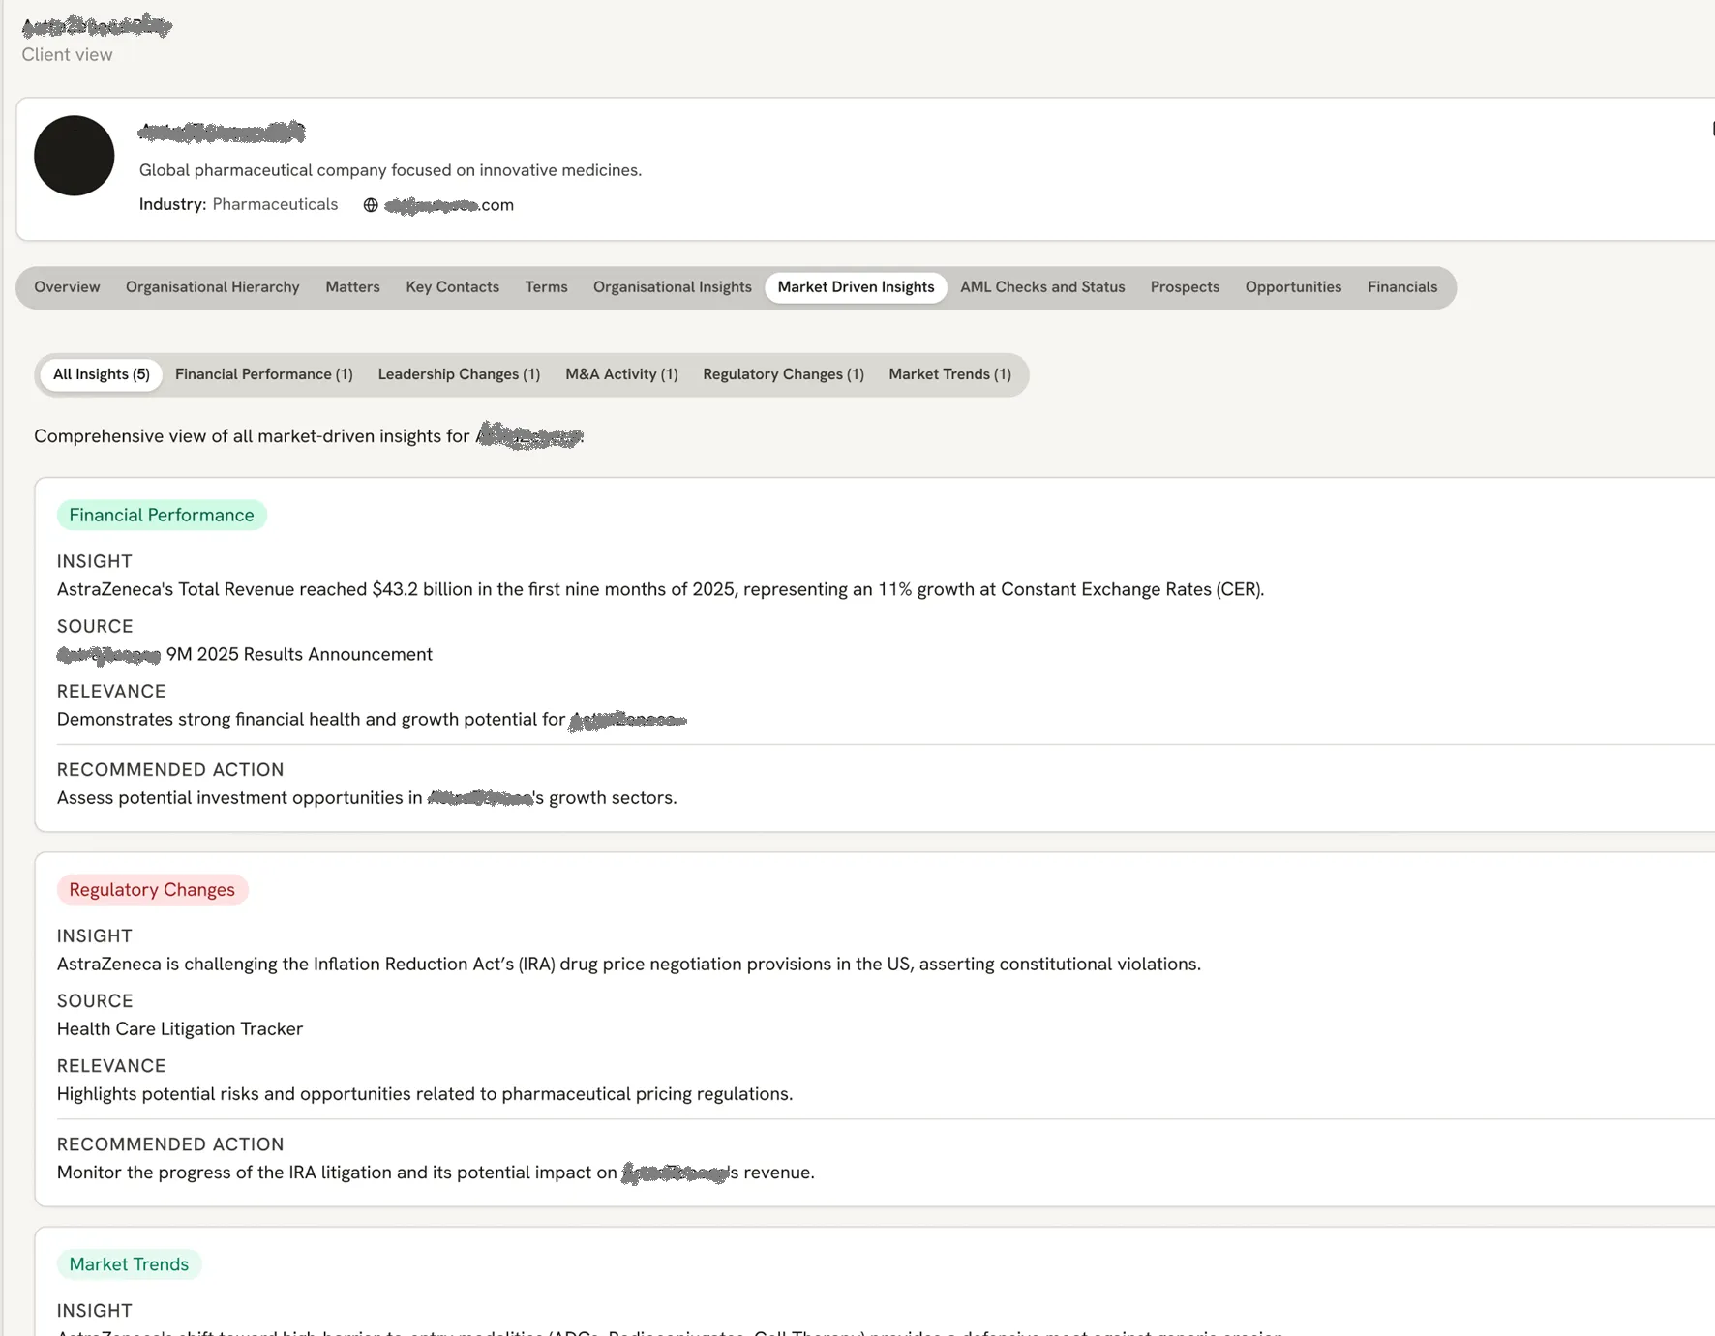The image size is (1715, 1336).
Task: Click the Market Trends category badge
Action: pos(129,1263)
